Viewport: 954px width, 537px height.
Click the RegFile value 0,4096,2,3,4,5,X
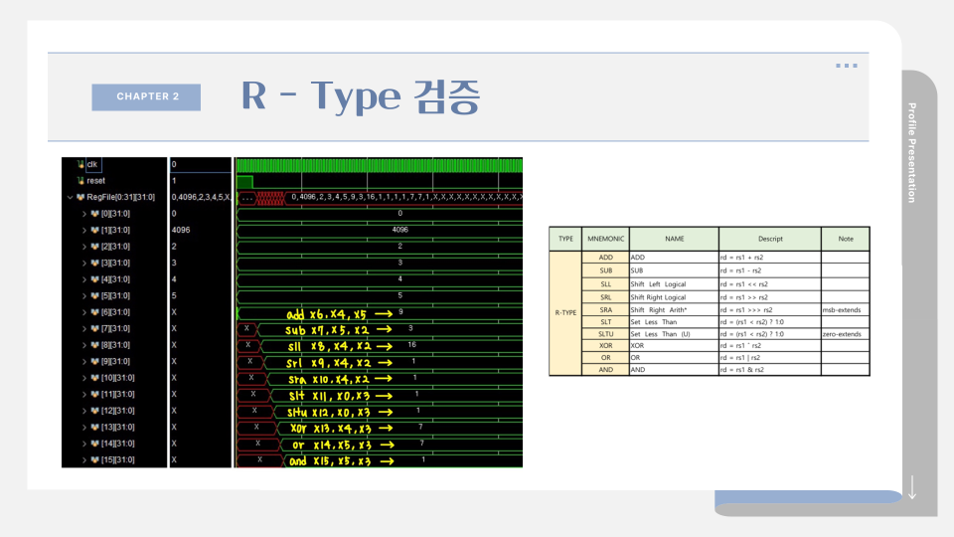coord(201,197)
